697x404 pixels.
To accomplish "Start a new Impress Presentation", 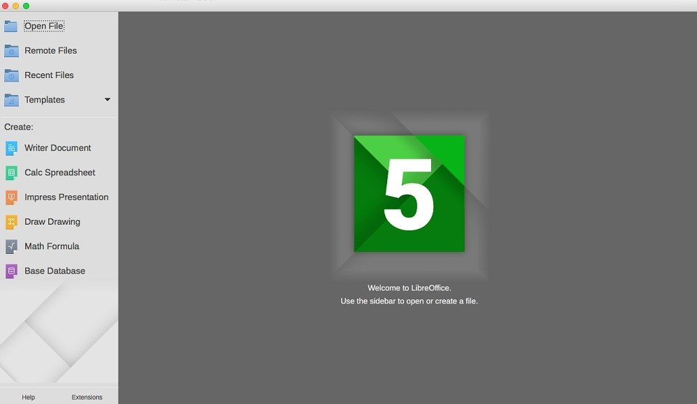I will (66, 197).
